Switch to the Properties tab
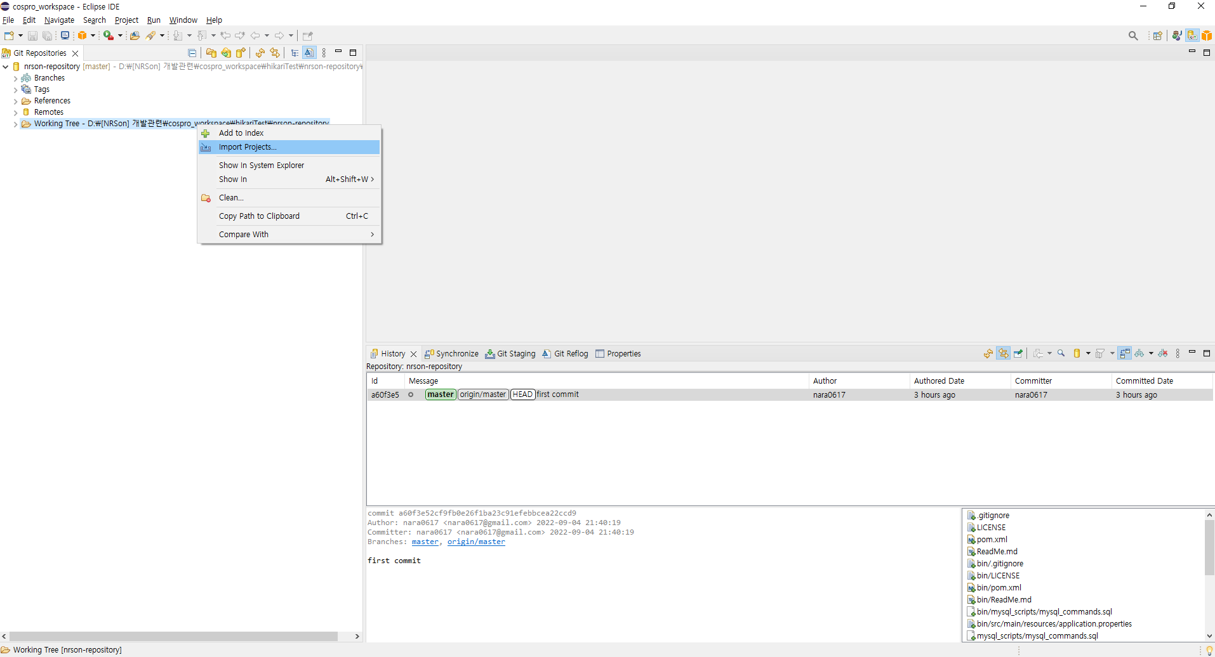This screenshot has width=1215, height=657. pos(618,354)
